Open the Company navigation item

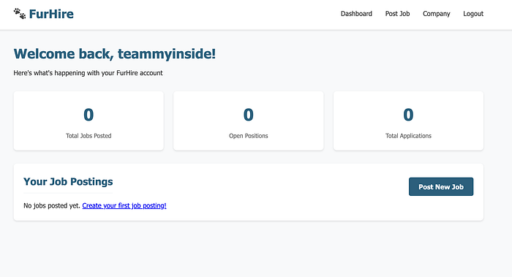(x=436, y=14)
